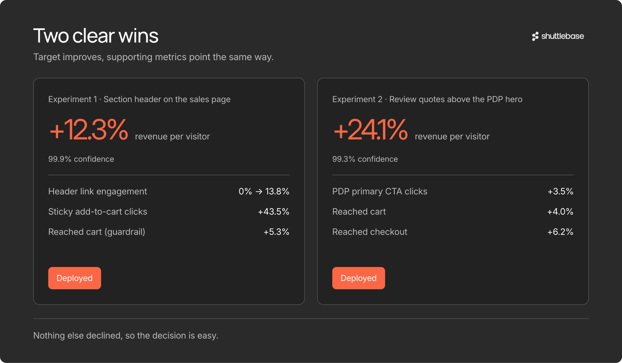Click the +12.3% revenue figure
This screenshot has width=622, height=363.
coord(89,130)
